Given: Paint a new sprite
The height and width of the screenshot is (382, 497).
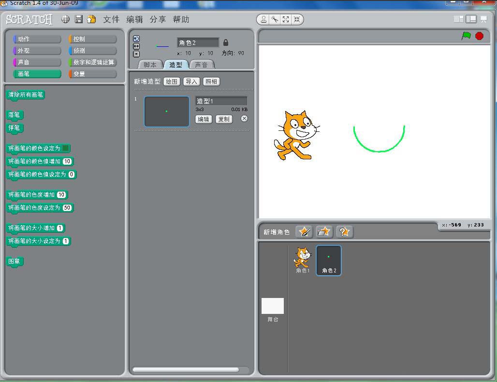Looking at the screenshot, I should tap(304, 232).
